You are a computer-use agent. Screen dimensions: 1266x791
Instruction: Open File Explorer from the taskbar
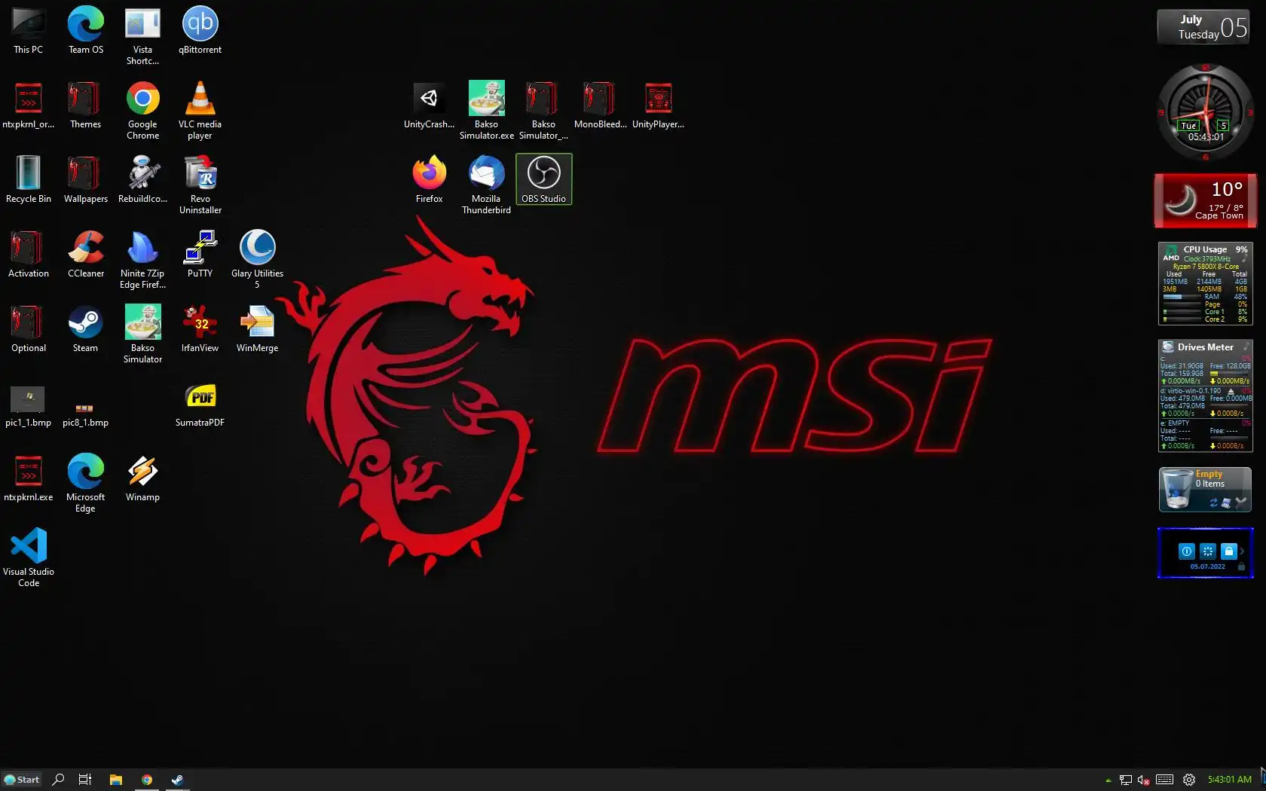pos(115,780)
